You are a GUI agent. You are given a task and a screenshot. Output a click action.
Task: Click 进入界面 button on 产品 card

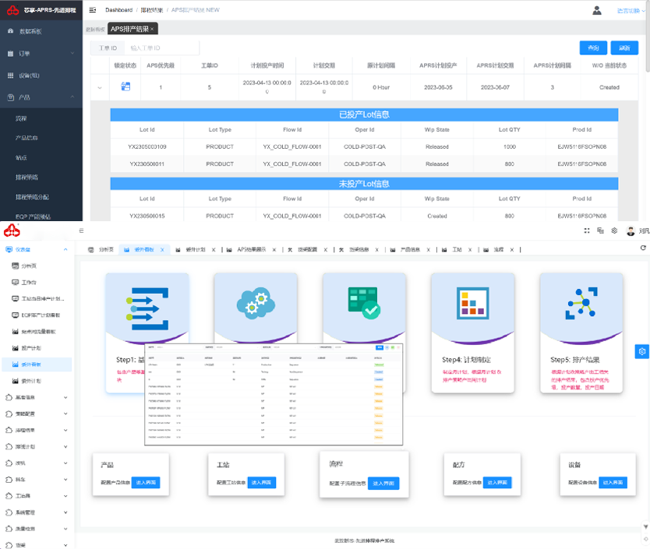coord(146,482)
